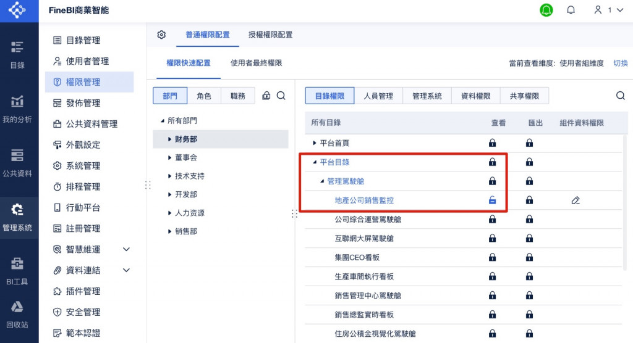Expand the 董事会 department node

coord(169,157)
